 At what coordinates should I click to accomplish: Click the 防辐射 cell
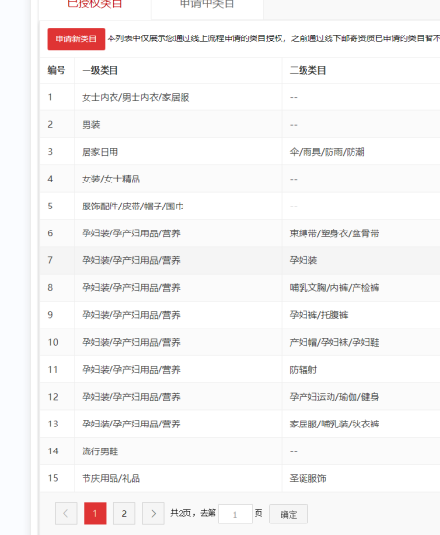click(361, 370)
